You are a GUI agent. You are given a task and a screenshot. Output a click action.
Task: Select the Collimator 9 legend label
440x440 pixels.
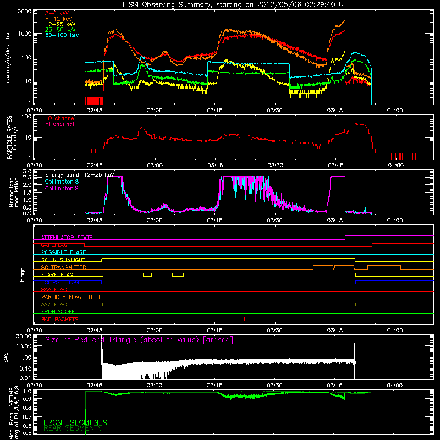point(62,188)
